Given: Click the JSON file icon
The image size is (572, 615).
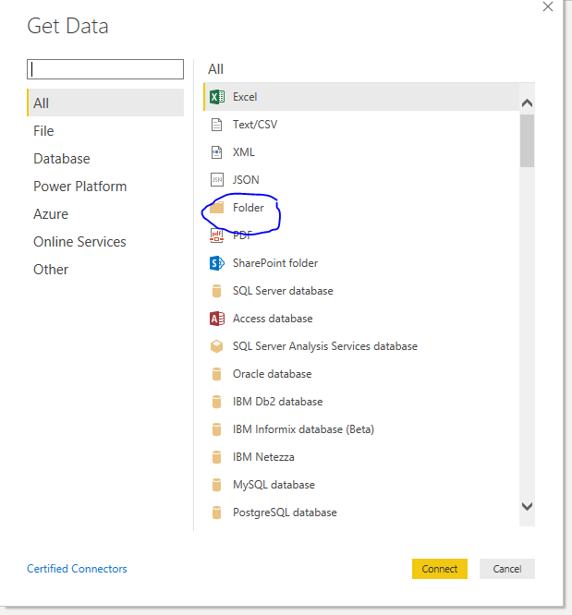Looking at the screenshot, I should click(x=217, y=180).
